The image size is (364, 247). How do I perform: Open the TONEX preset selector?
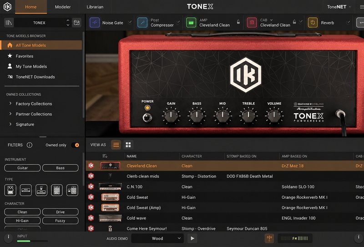(x=40, y=23)
